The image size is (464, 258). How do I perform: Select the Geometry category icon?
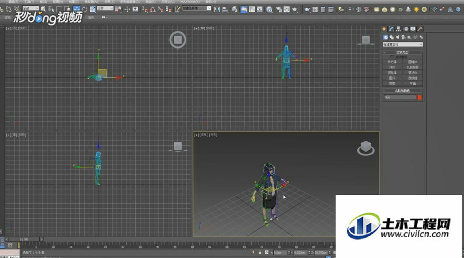385,37
